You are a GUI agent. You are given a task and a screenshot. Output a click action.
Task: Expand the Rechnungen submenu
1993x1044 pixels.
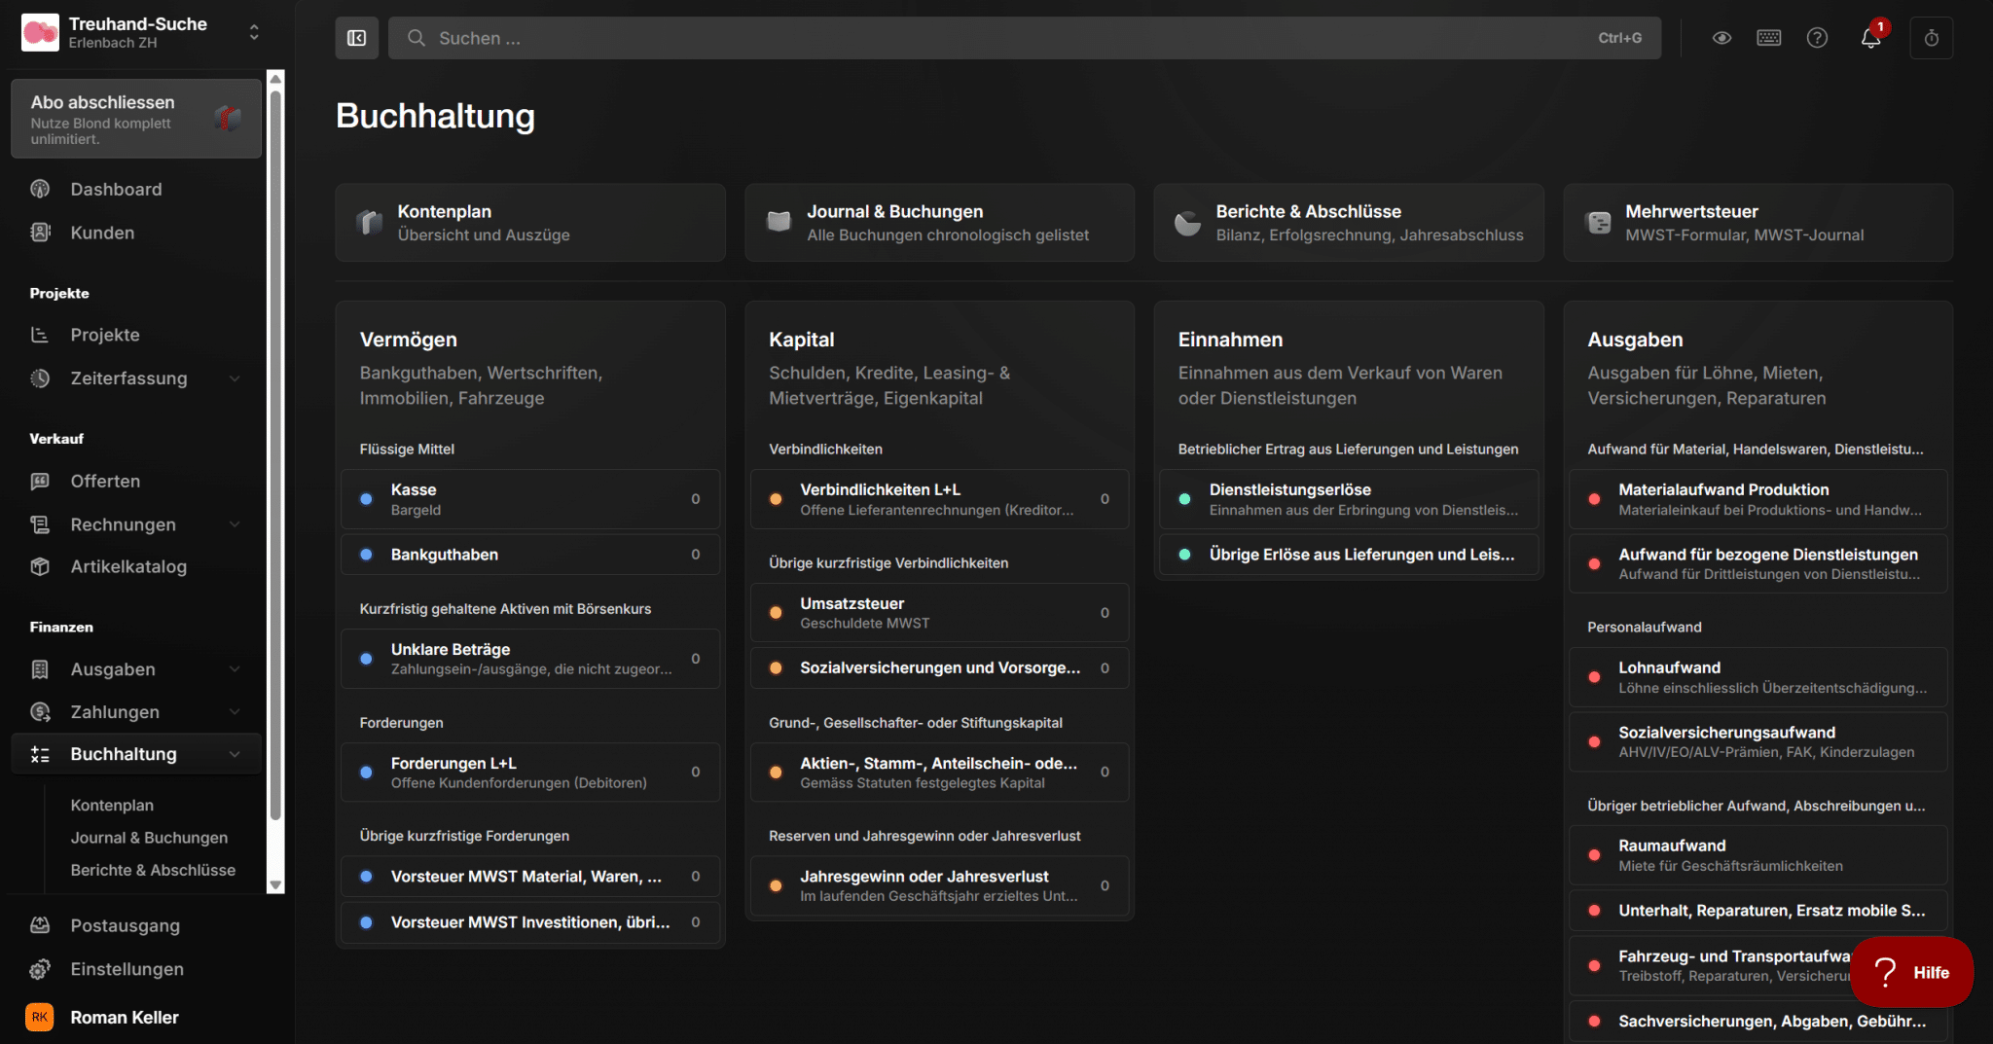[235, 524]
